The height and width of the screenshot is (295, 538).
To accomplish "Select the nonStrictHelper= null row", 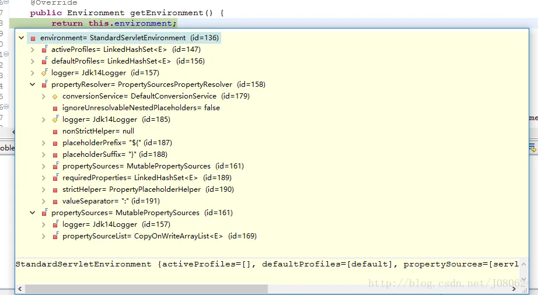I will pyautogui.click(x=98, y=131).
